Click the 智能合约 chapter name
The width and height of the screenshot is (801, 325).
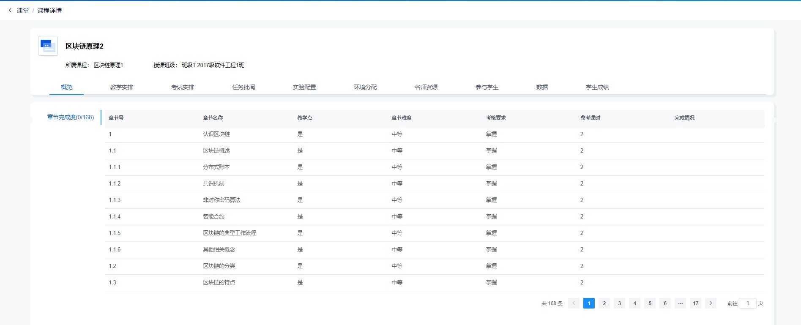(213, 217)
